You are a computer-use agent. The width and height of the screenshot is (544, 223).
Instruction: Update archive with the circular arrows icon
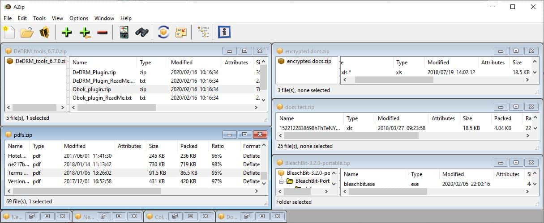163,32
